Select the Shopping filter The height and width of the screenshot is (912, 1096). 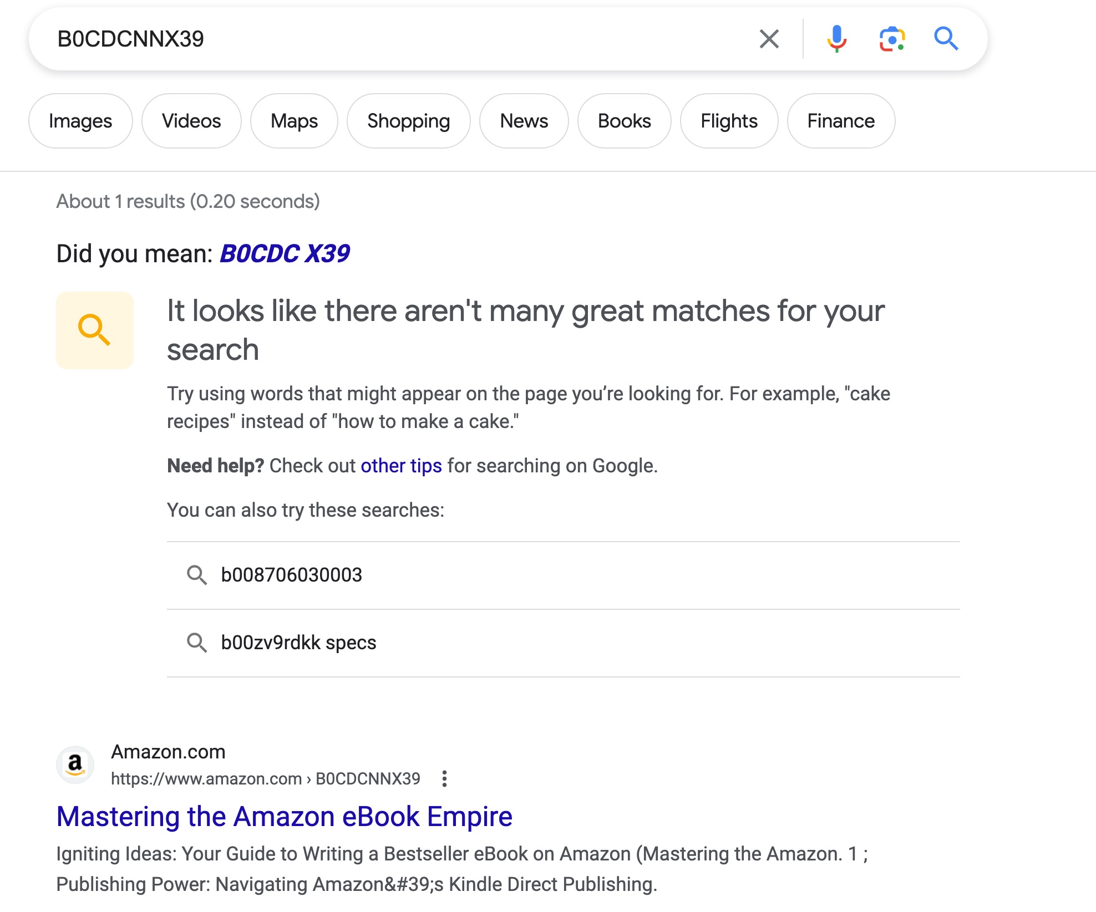point(409,121)
